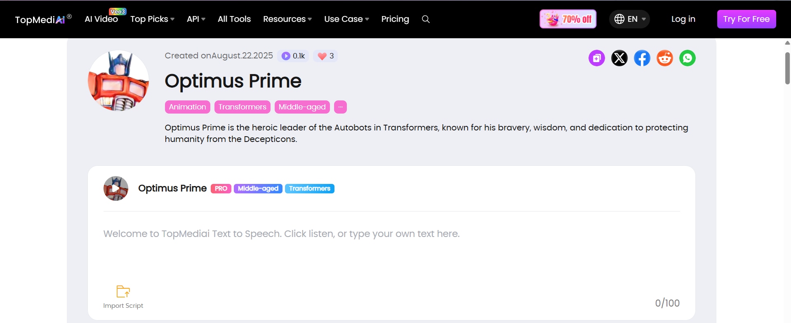Play the Optimus Prime voice sample

116,188
